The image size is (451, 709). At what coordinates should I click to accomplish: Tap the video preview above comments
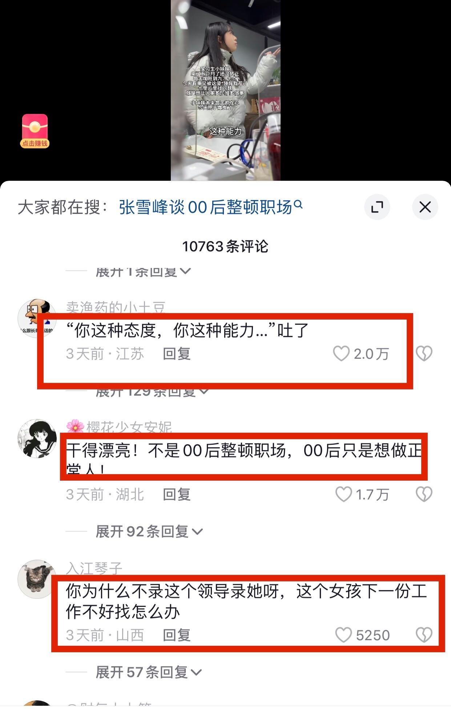tap(226, 90)
